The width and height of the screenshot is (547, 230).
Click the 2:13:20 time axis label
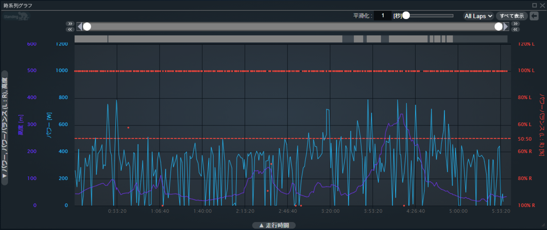(245, 211)
